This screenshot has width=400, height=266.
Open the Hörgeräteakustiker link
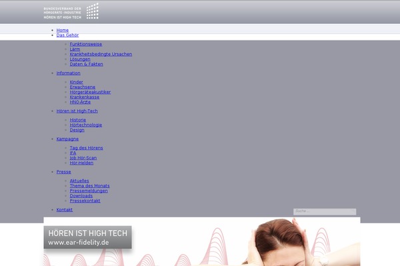coord(90,92)
